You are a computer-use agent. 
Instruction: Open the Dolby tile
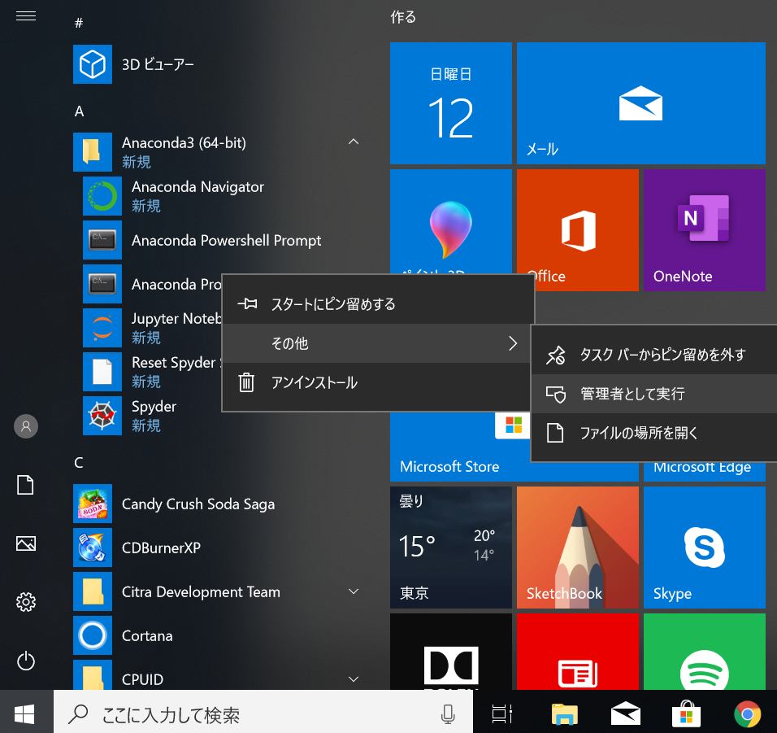pos(450,652)
